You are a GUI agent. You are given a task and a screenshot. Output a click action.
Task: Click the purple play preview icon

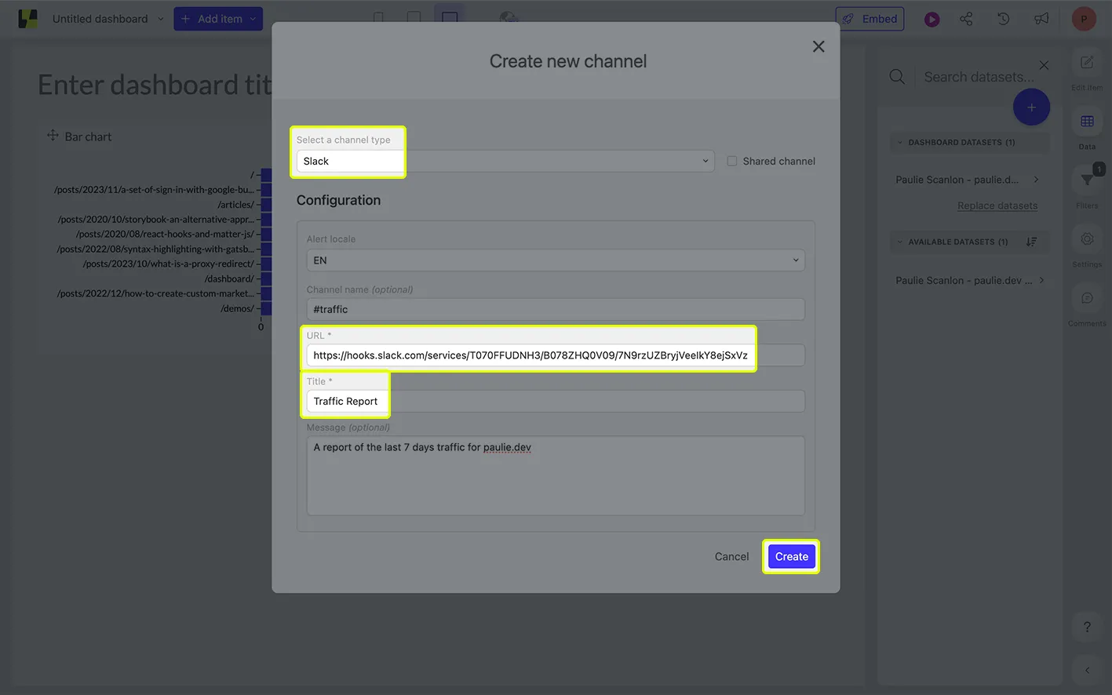tap(932, 20)
